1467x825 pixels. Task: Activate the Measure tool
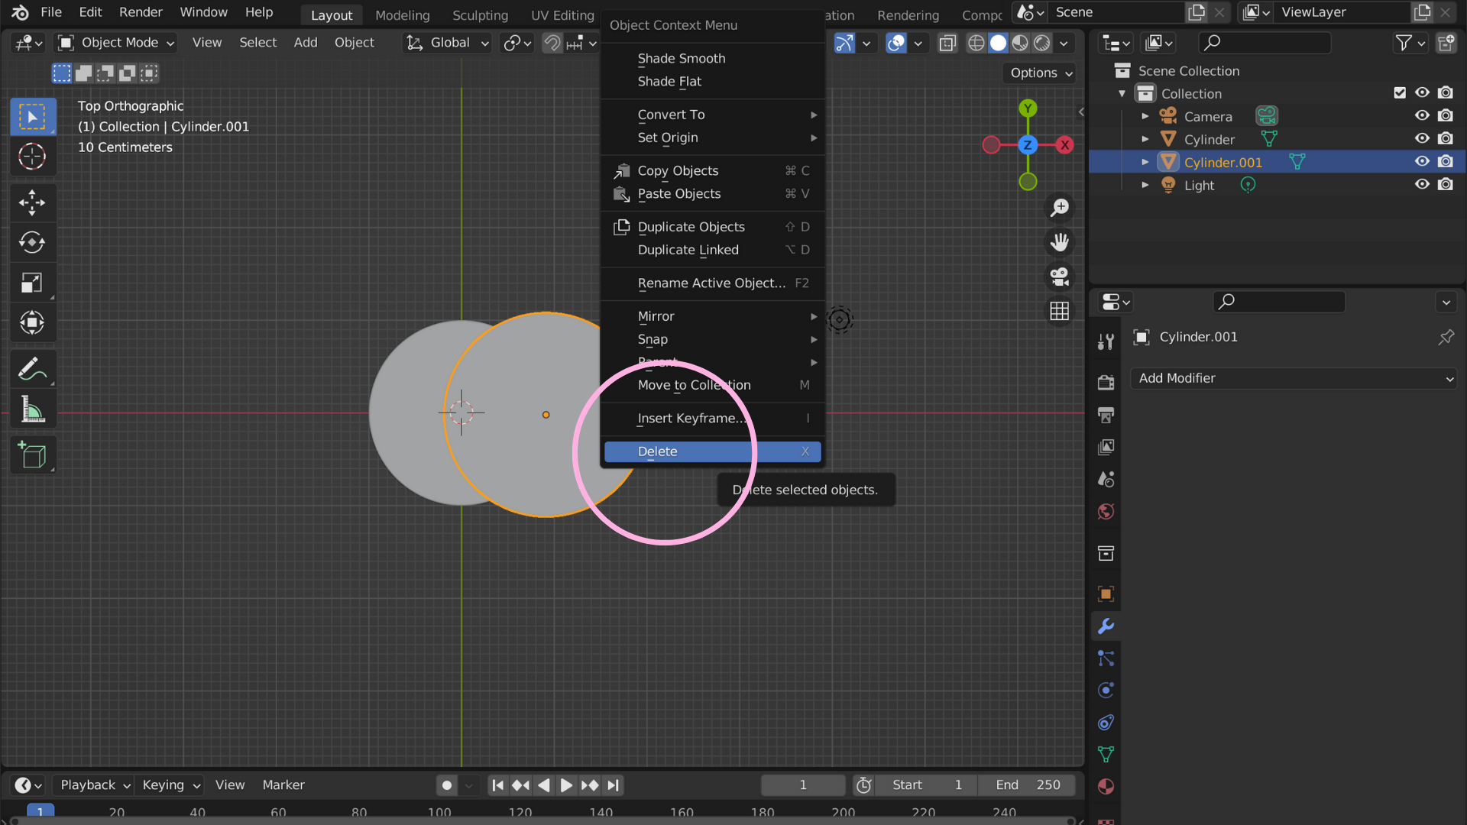click(33, 409)
